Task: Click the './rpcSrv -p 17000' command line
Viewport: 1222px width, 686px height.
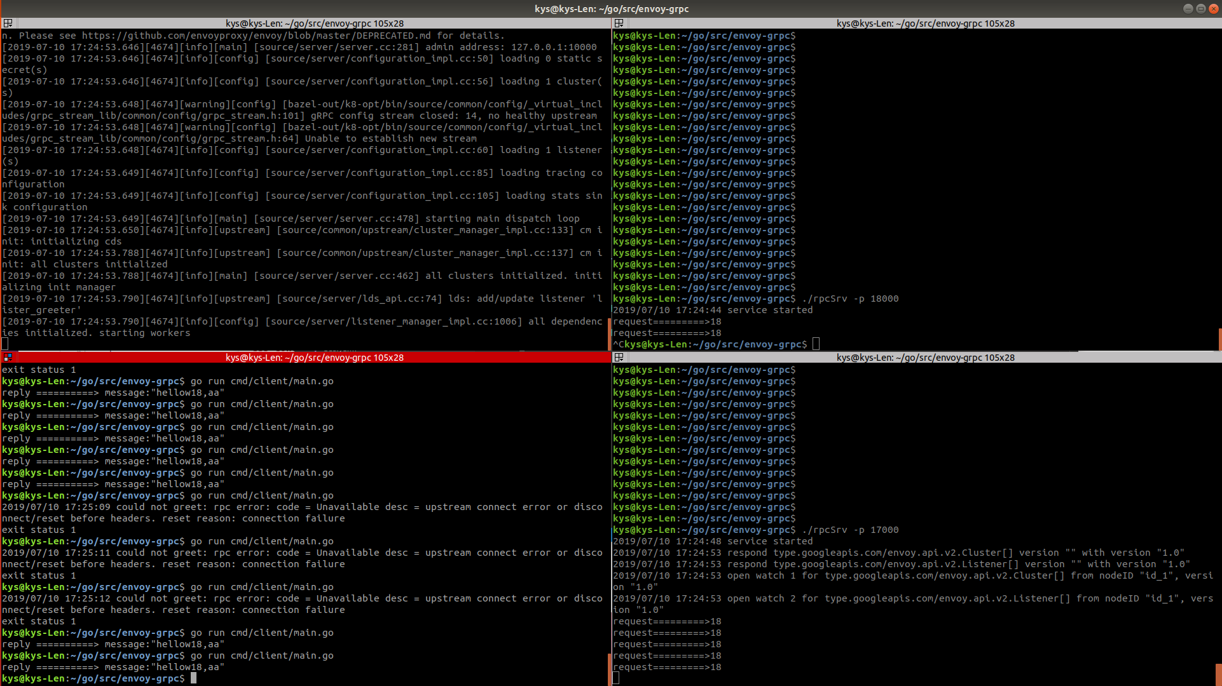Action: (x=756, y=530)
